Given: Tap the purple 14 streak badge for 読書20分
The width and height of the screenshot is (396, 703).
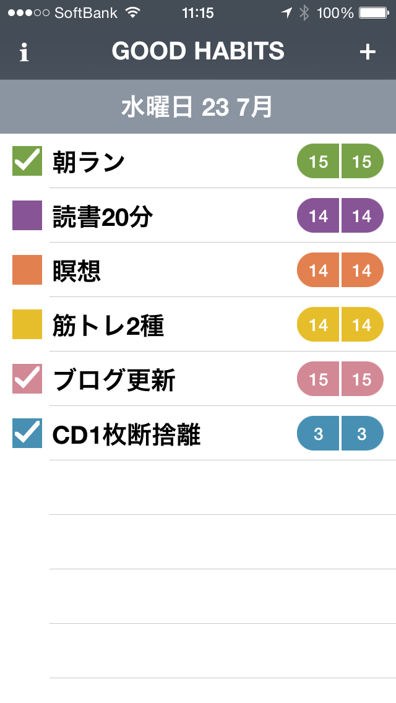Looking at the screenshot, I should (x=340, y=216).
